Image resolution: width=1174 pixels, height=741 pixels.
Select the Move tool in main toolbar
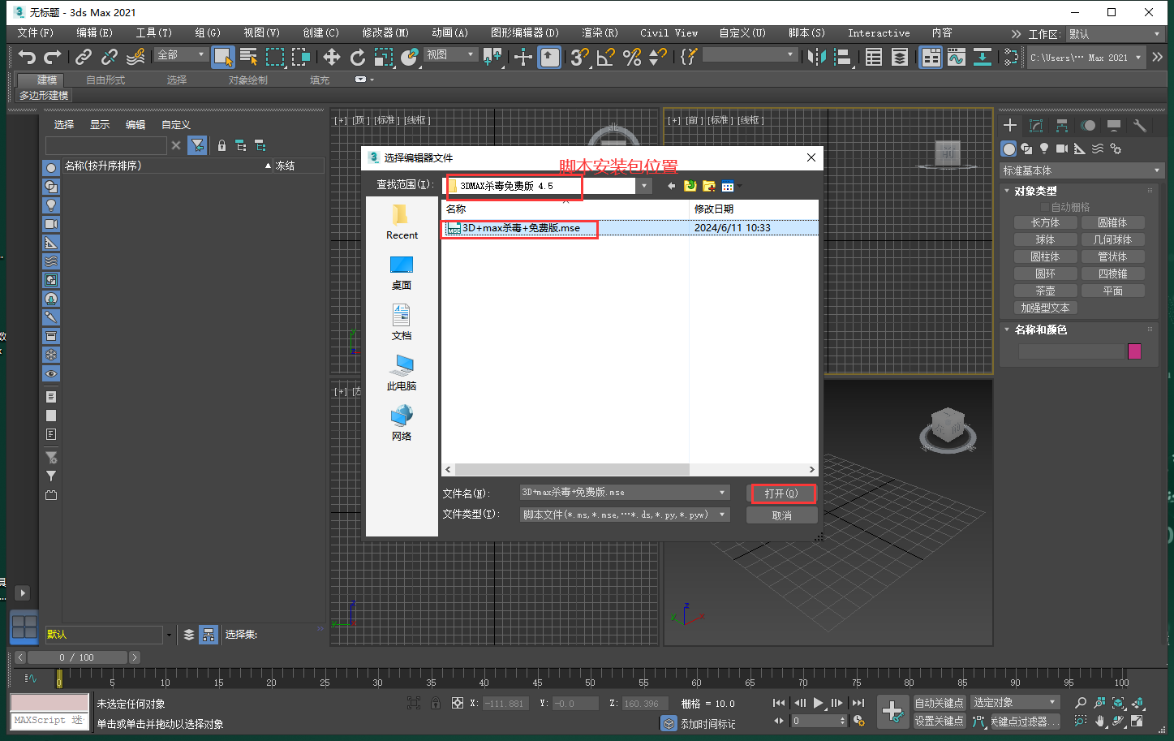[x=332, y=57]
